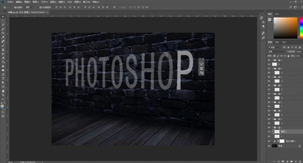Open the search icon in options bar
The width and height of the screenshot is (303, 163).
pos(291,7)
